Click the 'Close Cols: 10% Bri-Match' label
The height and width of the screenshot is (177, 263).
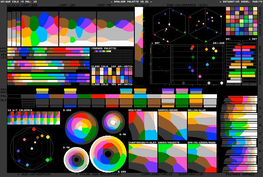112,66
